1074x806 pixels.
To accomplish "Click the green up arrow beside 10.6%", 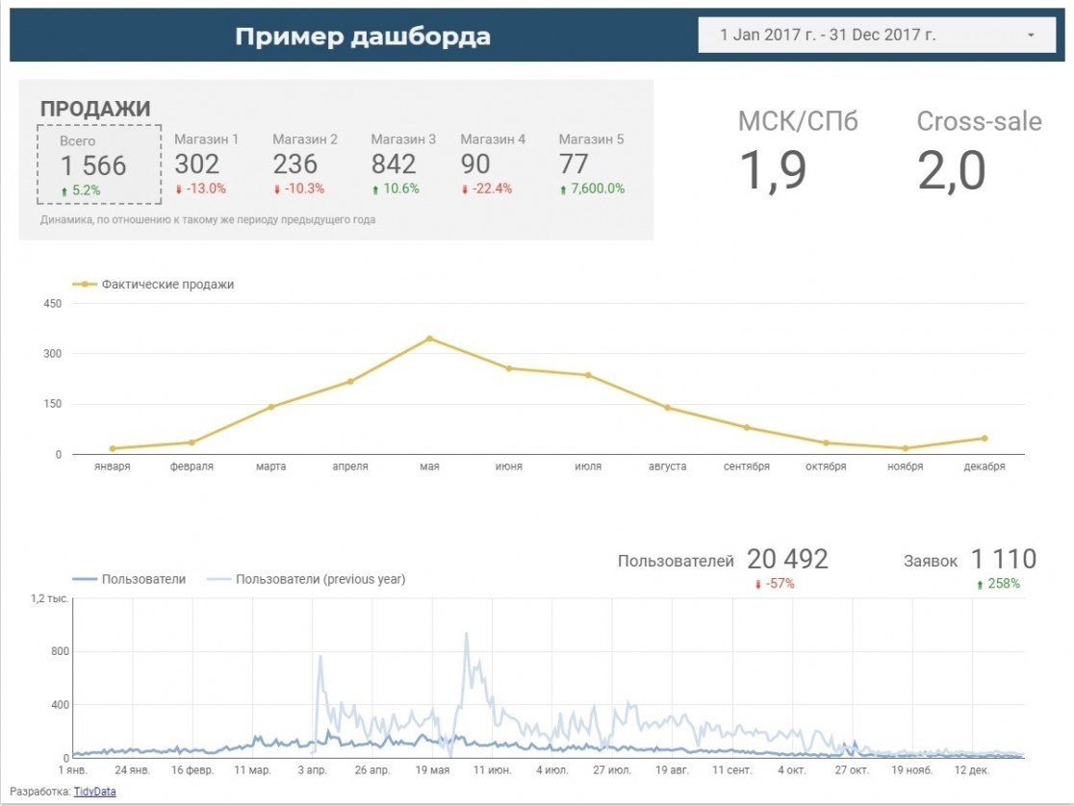I will (375, 189).
